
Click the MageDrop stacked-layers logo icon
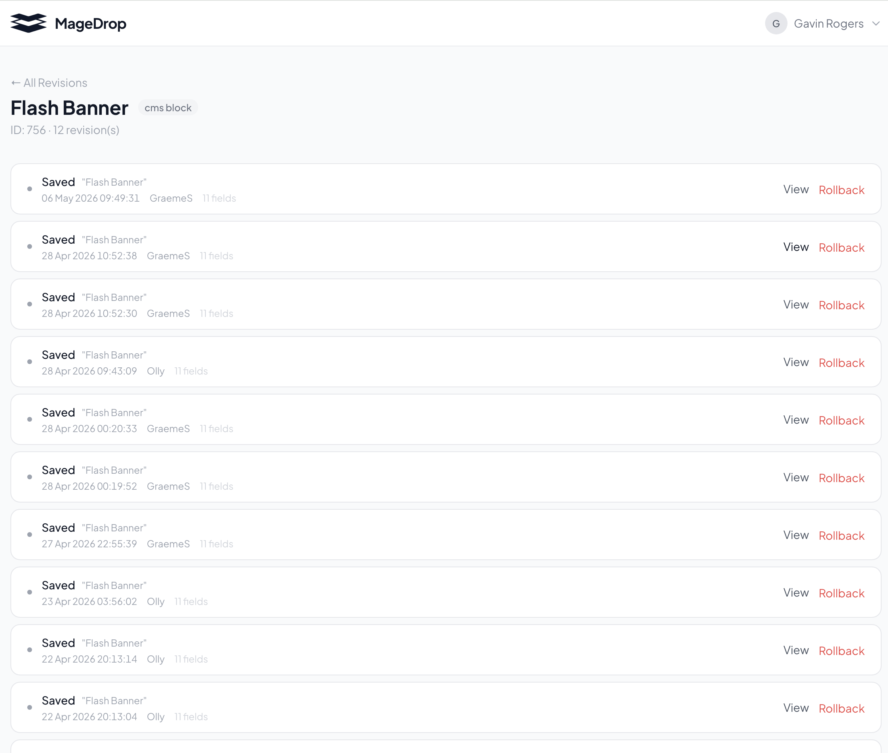pos(28,23)
